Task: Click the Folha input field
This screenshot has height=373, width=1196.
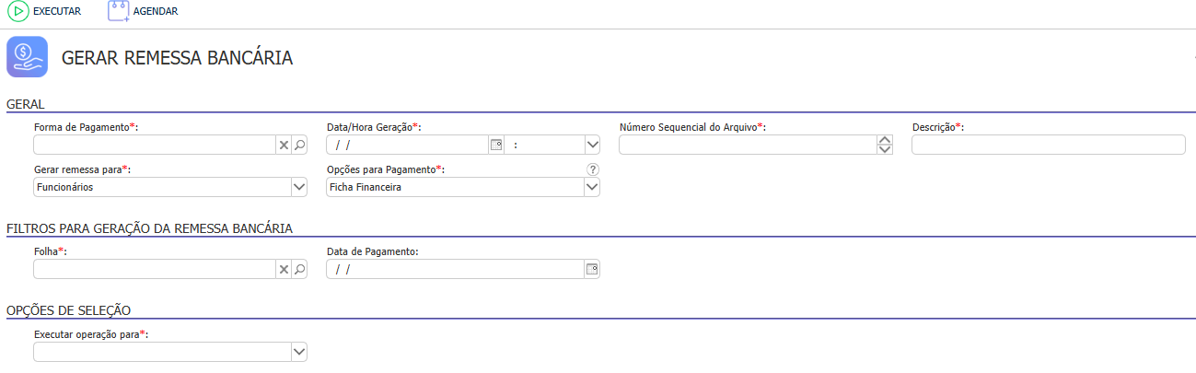Action: (154, 269)
